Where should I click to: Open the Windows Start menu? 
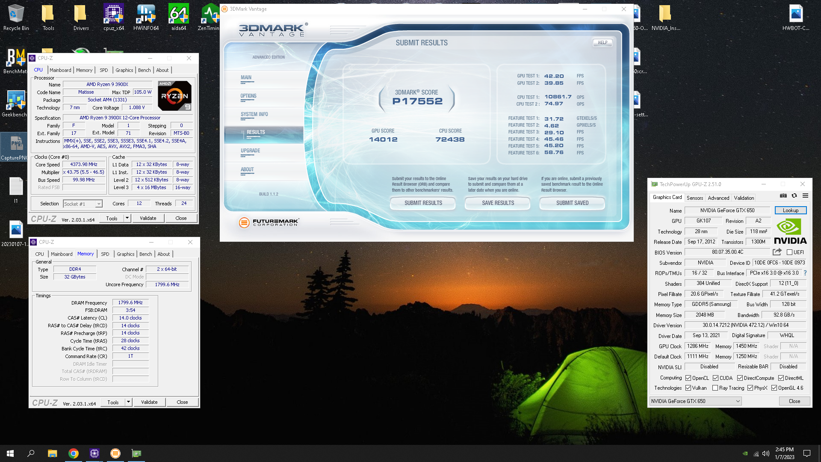pos(10,453)
